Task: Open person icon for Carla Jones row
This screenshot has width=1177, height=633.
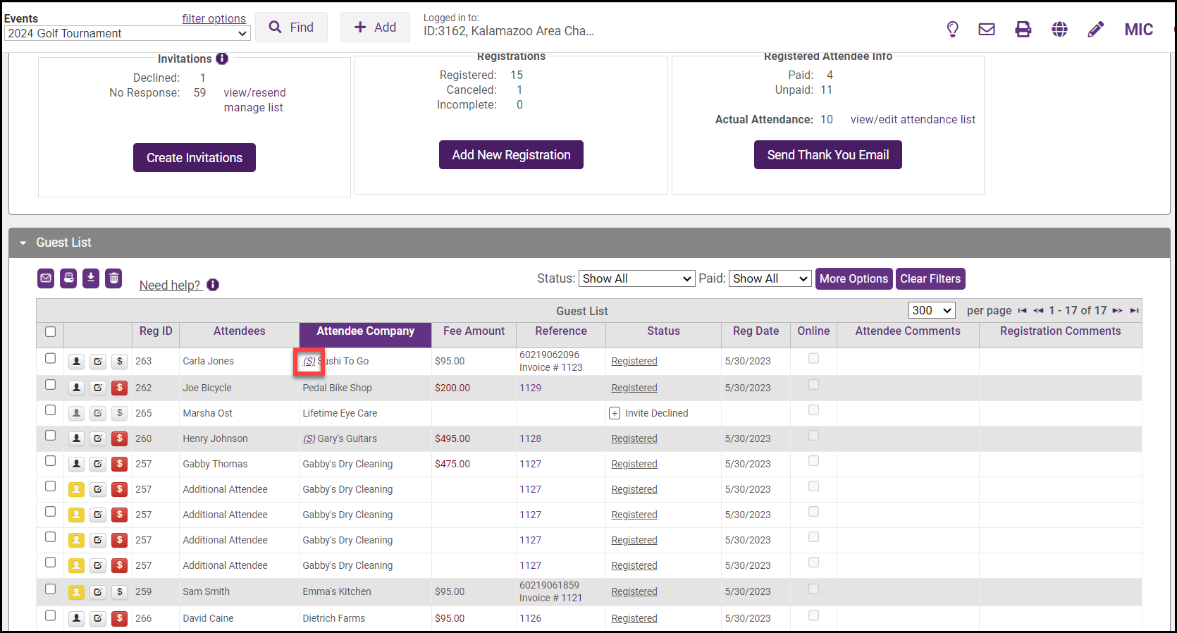Action: (76, 362)
